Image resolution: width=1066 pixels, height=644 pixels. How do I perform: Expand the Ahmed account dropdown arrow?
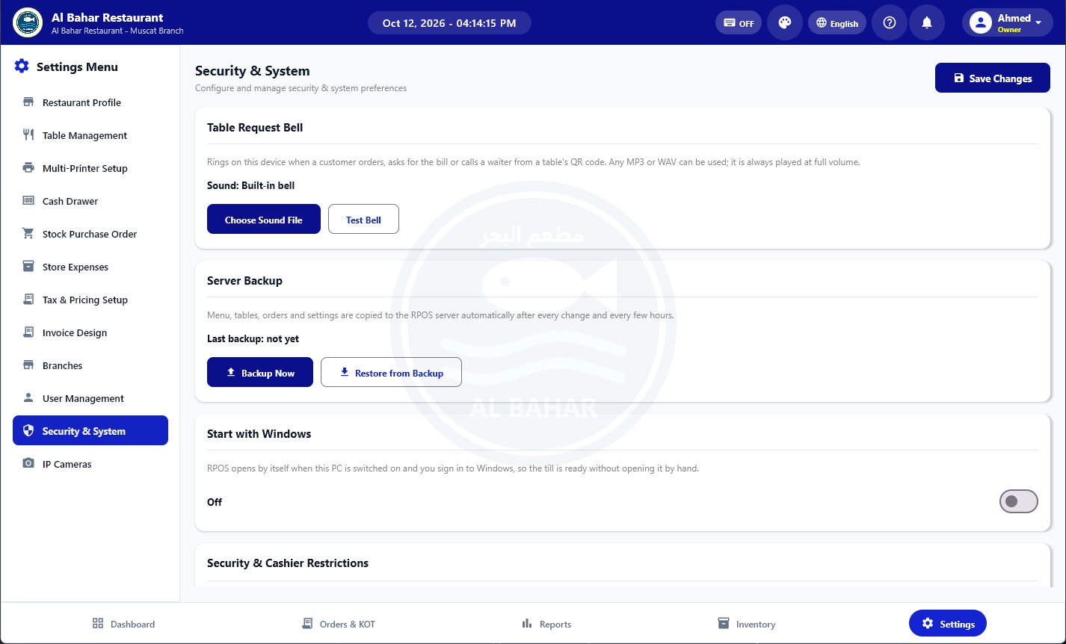tap(1038, 22)
